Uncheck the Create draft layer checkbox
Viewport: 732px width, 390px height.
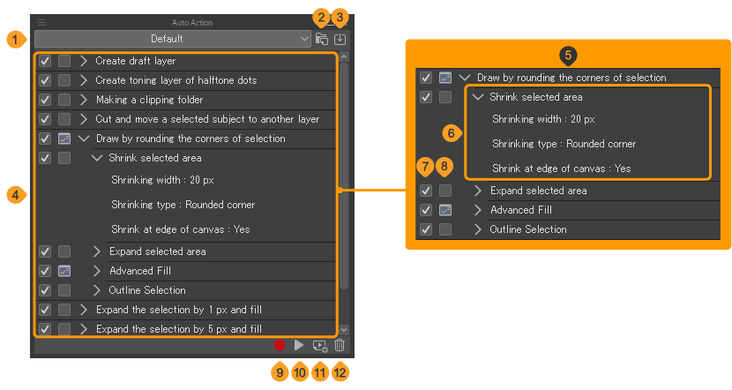[45, 61]
